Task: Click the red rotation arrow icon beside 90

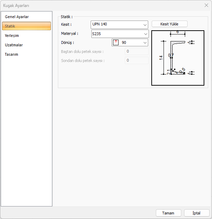Action: pos(116,42)
